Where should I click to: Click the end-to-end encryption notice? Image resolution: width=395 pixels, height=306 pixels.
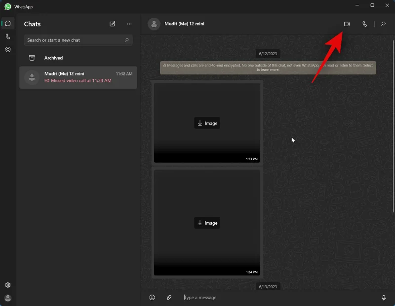pos(268,68)
